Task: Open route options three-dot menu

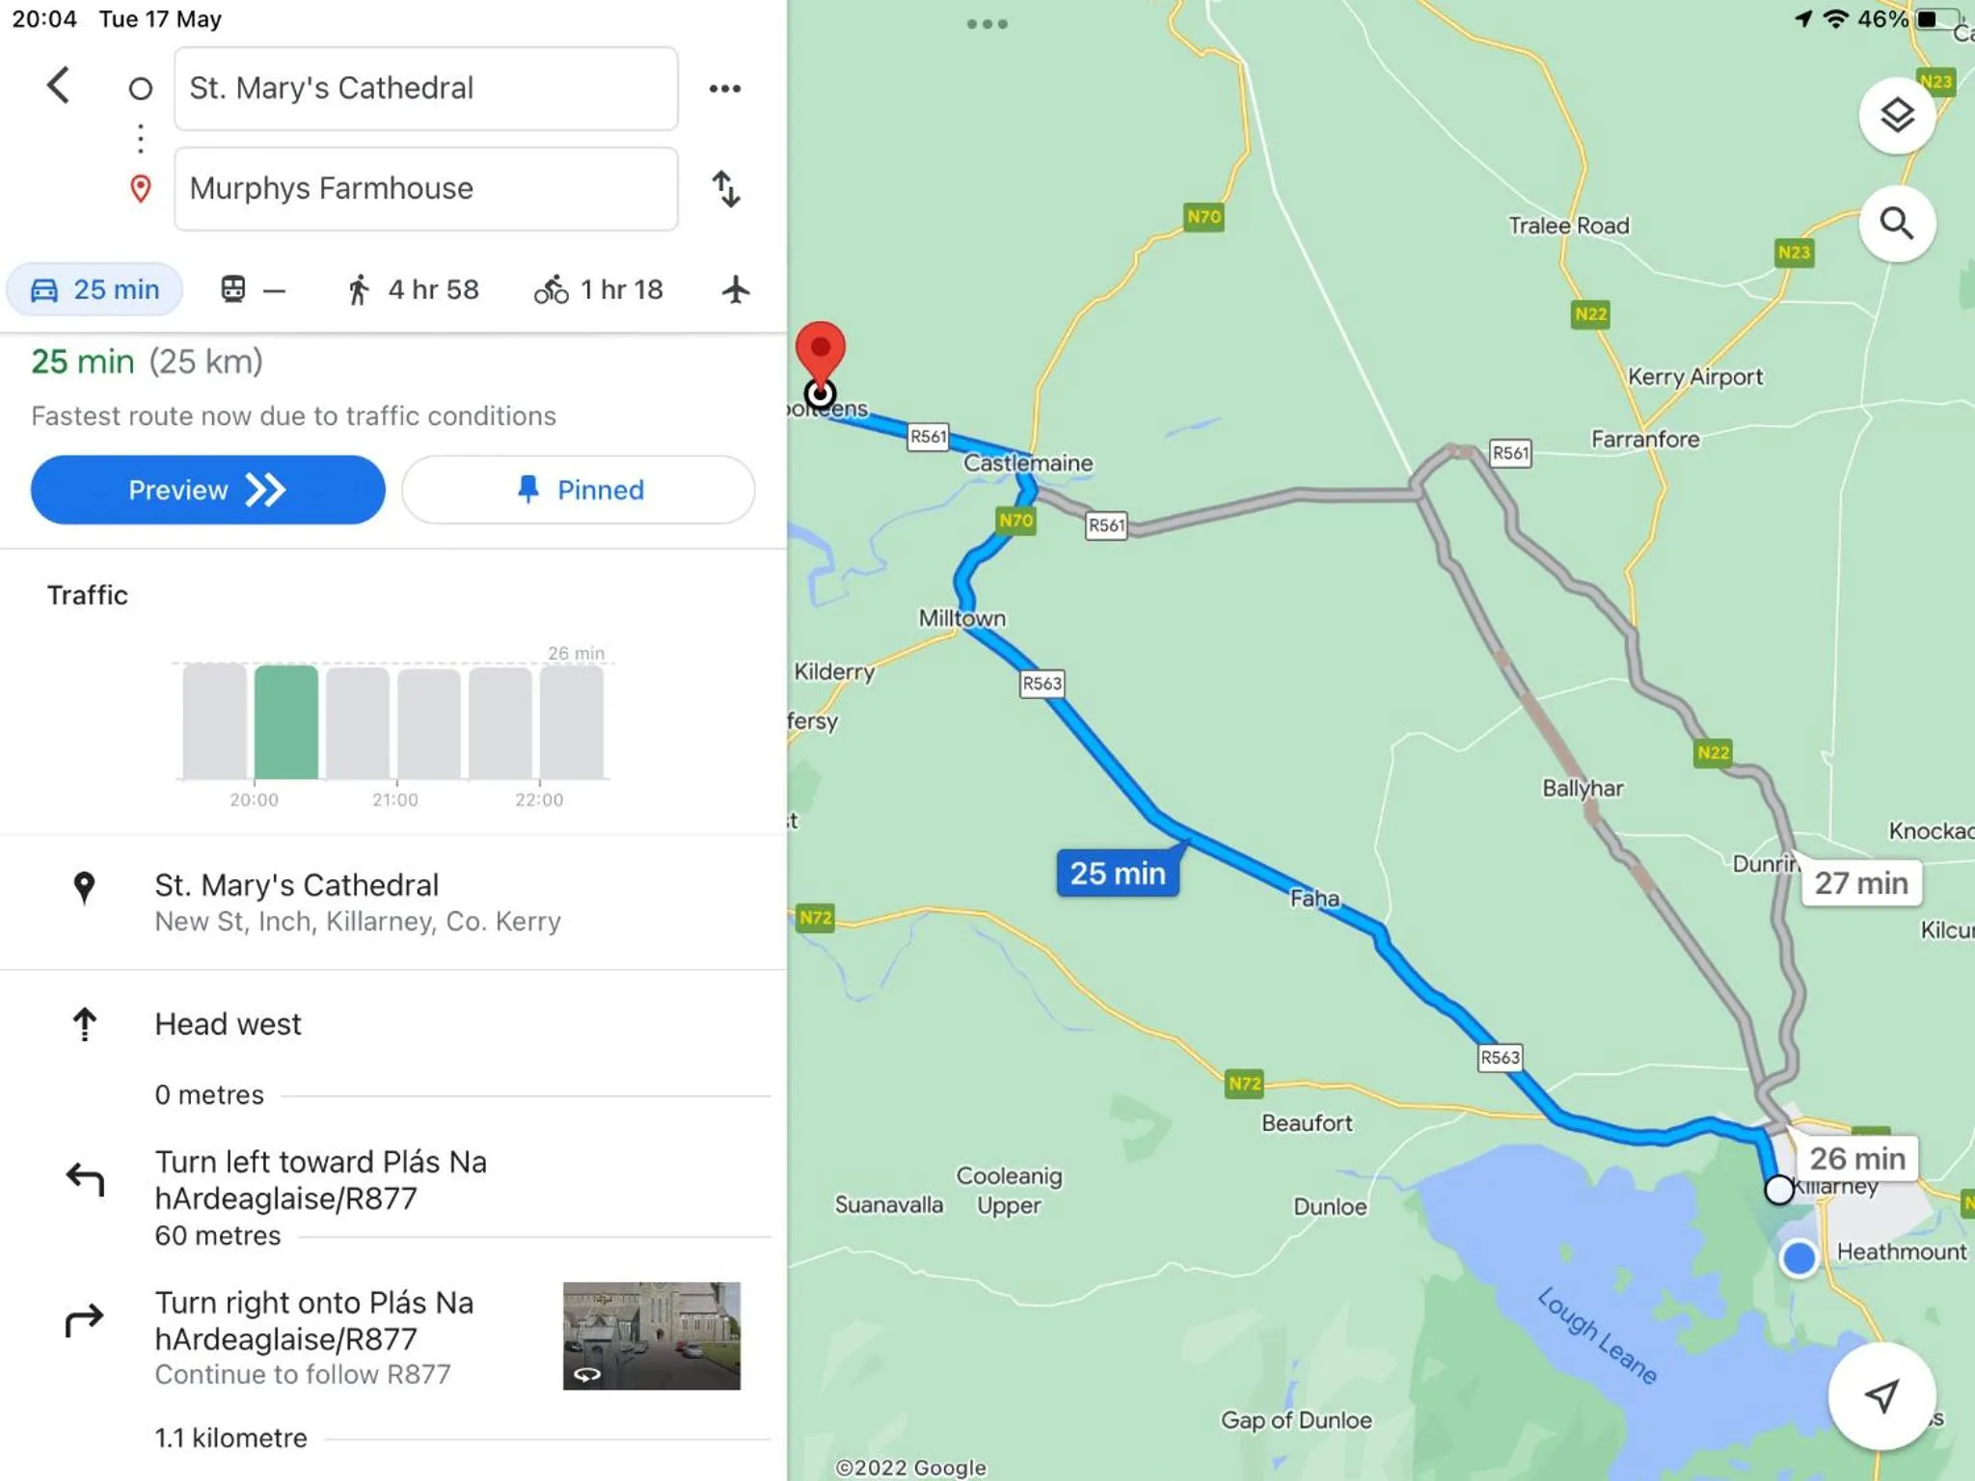Action: (x=725, y=89)
